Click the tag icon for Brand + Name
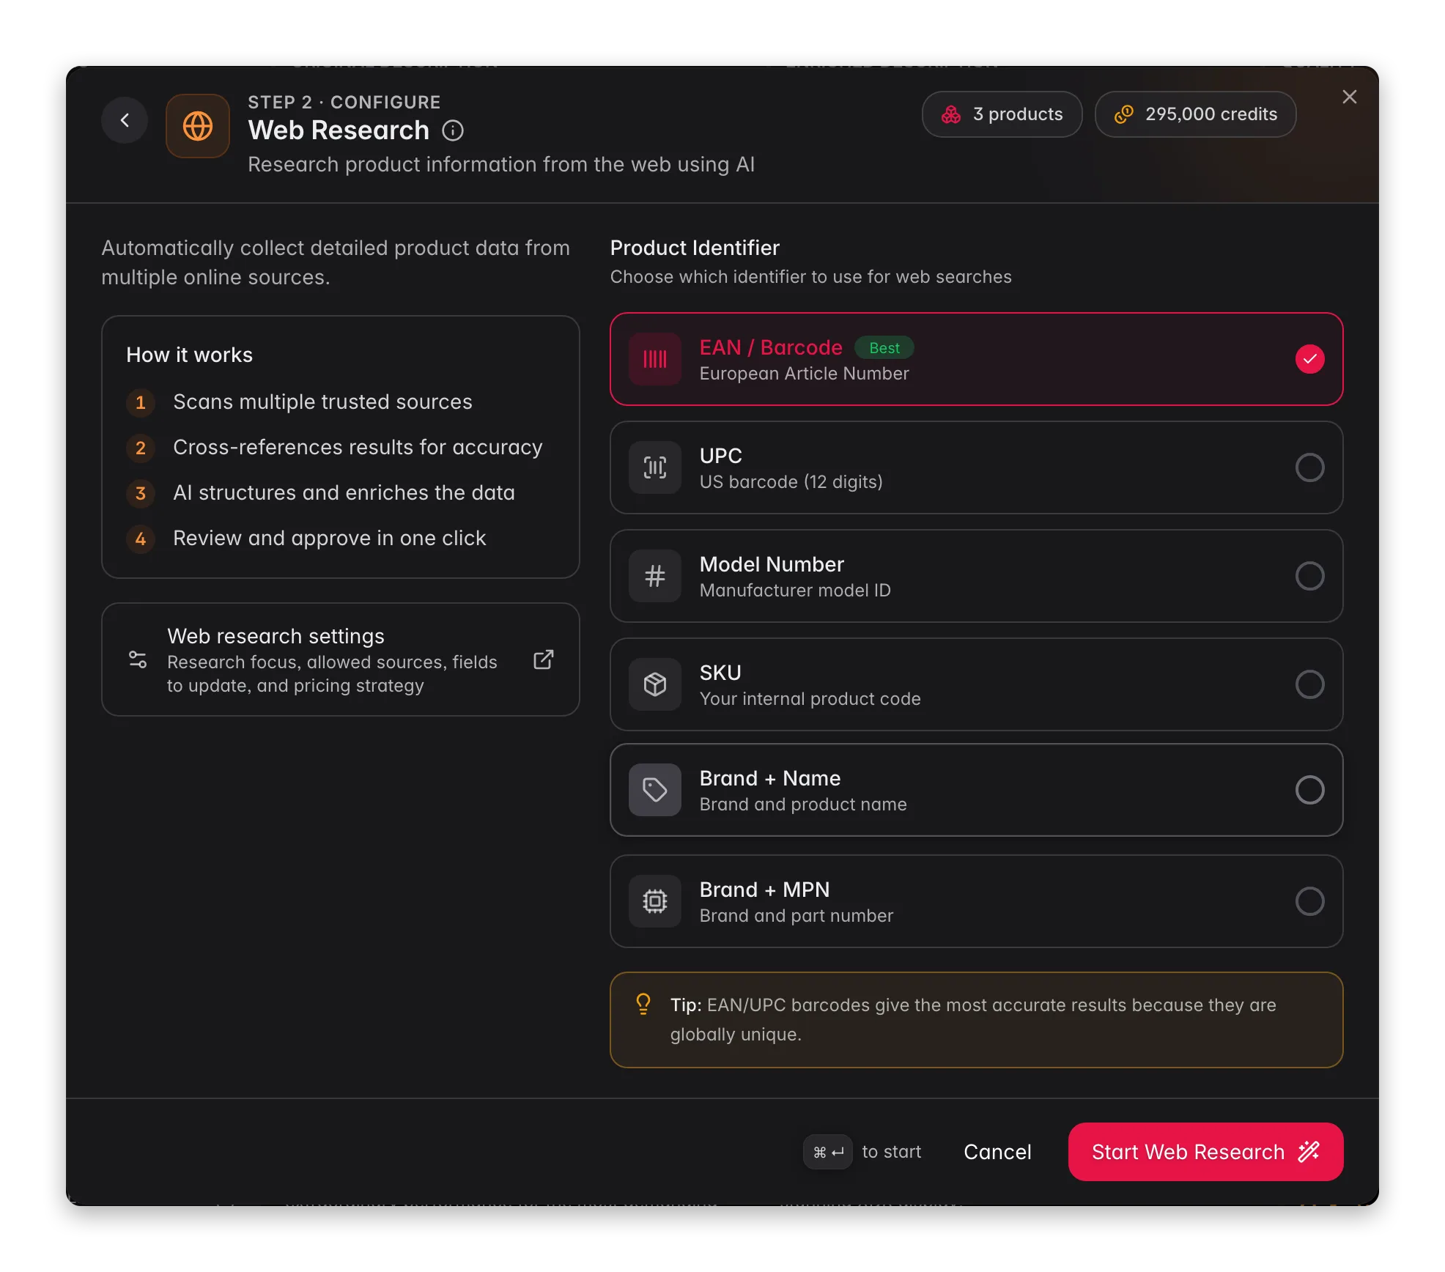 click(655, 790)
